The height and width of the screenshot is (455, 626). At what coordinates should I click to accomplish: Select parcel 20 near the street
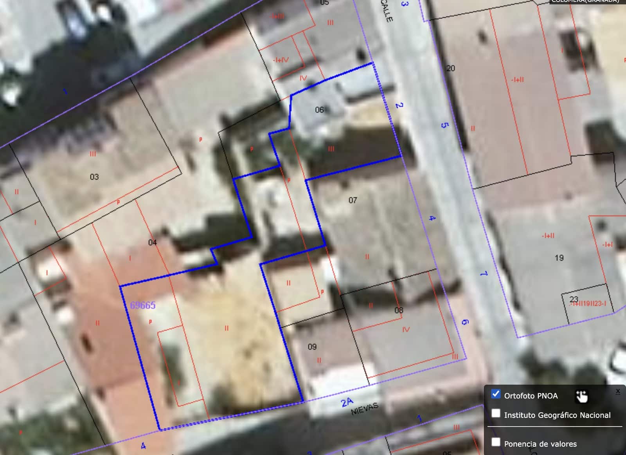(451, 69)
